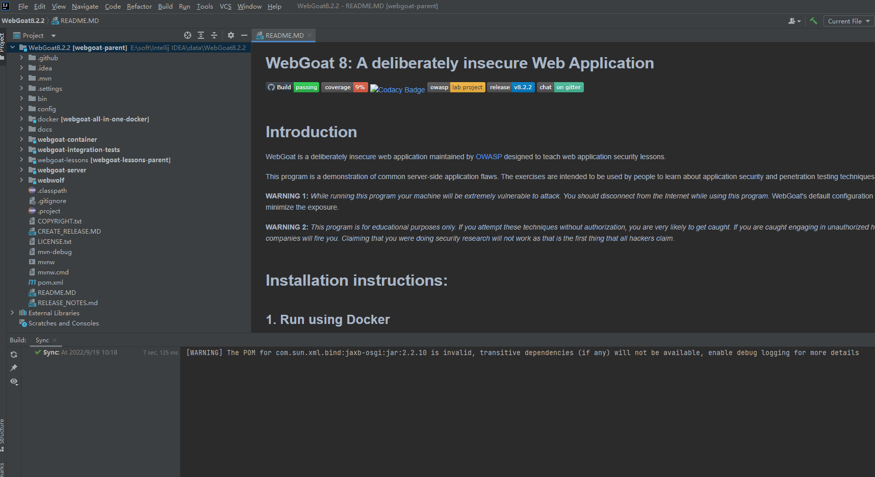875x477 pixels.
Task: Click the Expand All icon in Project panel
Action: [x=201, y=35]
